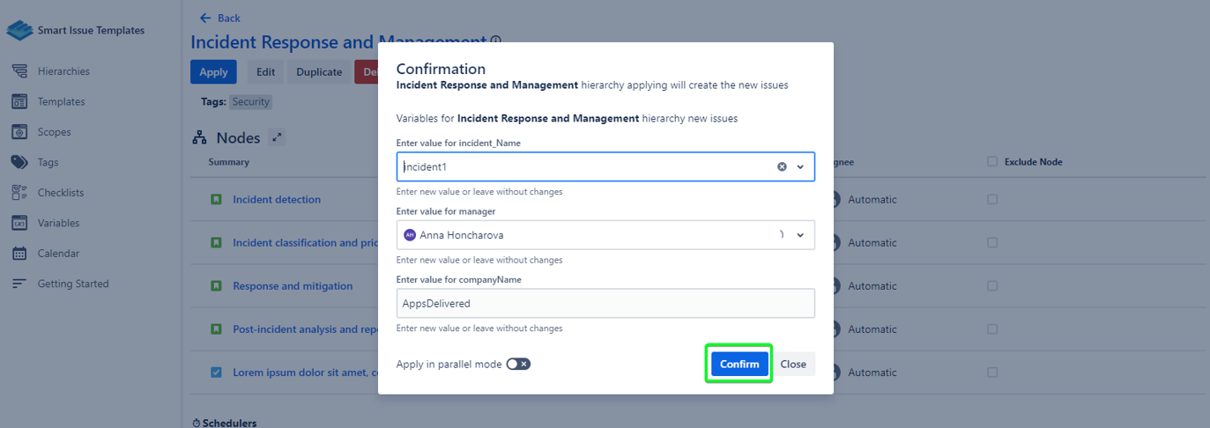Click the Tags sidebar icon
The height and width of the screenshot is (428, 1210).
point(19,162)
